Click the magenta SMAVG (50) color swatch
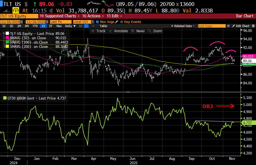The height and width of the screenshot is (165, 256). coord(7,38)
